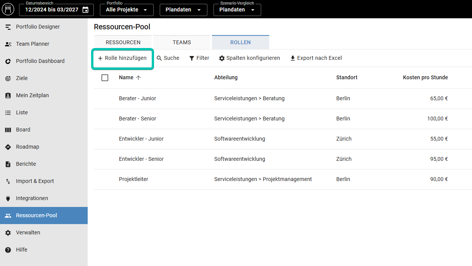Screen dimensions: 472x266
Task: Open the Szenario-Vergleich Plandaten dropdown
Action: [237, 10]
